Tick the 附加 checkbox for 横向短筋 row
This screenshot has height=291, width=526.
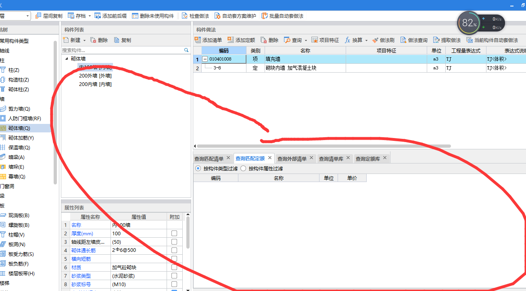point(174,259)
